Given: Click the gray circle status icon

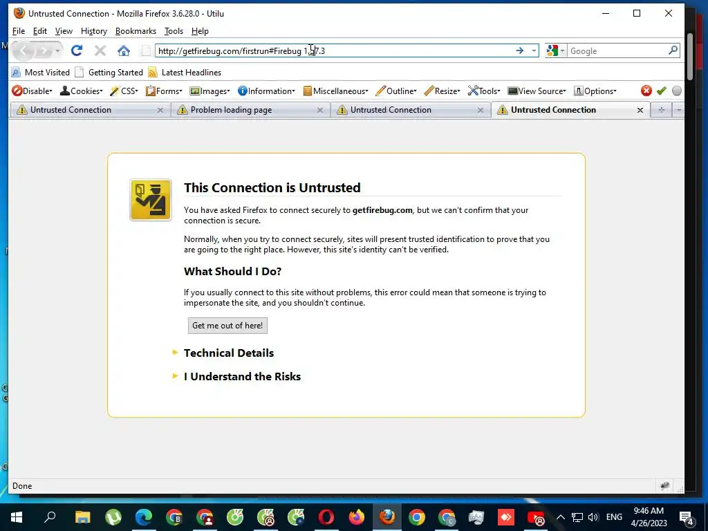Looking at the screenshot, I should click(676, 91).
